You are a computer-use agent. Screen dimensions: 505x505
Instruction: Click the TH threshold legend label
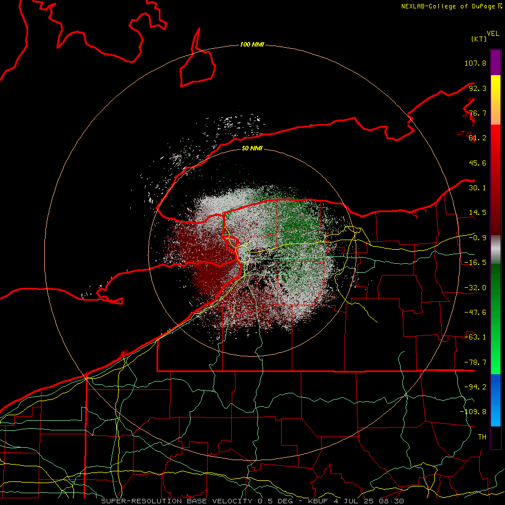coord(482,437)
